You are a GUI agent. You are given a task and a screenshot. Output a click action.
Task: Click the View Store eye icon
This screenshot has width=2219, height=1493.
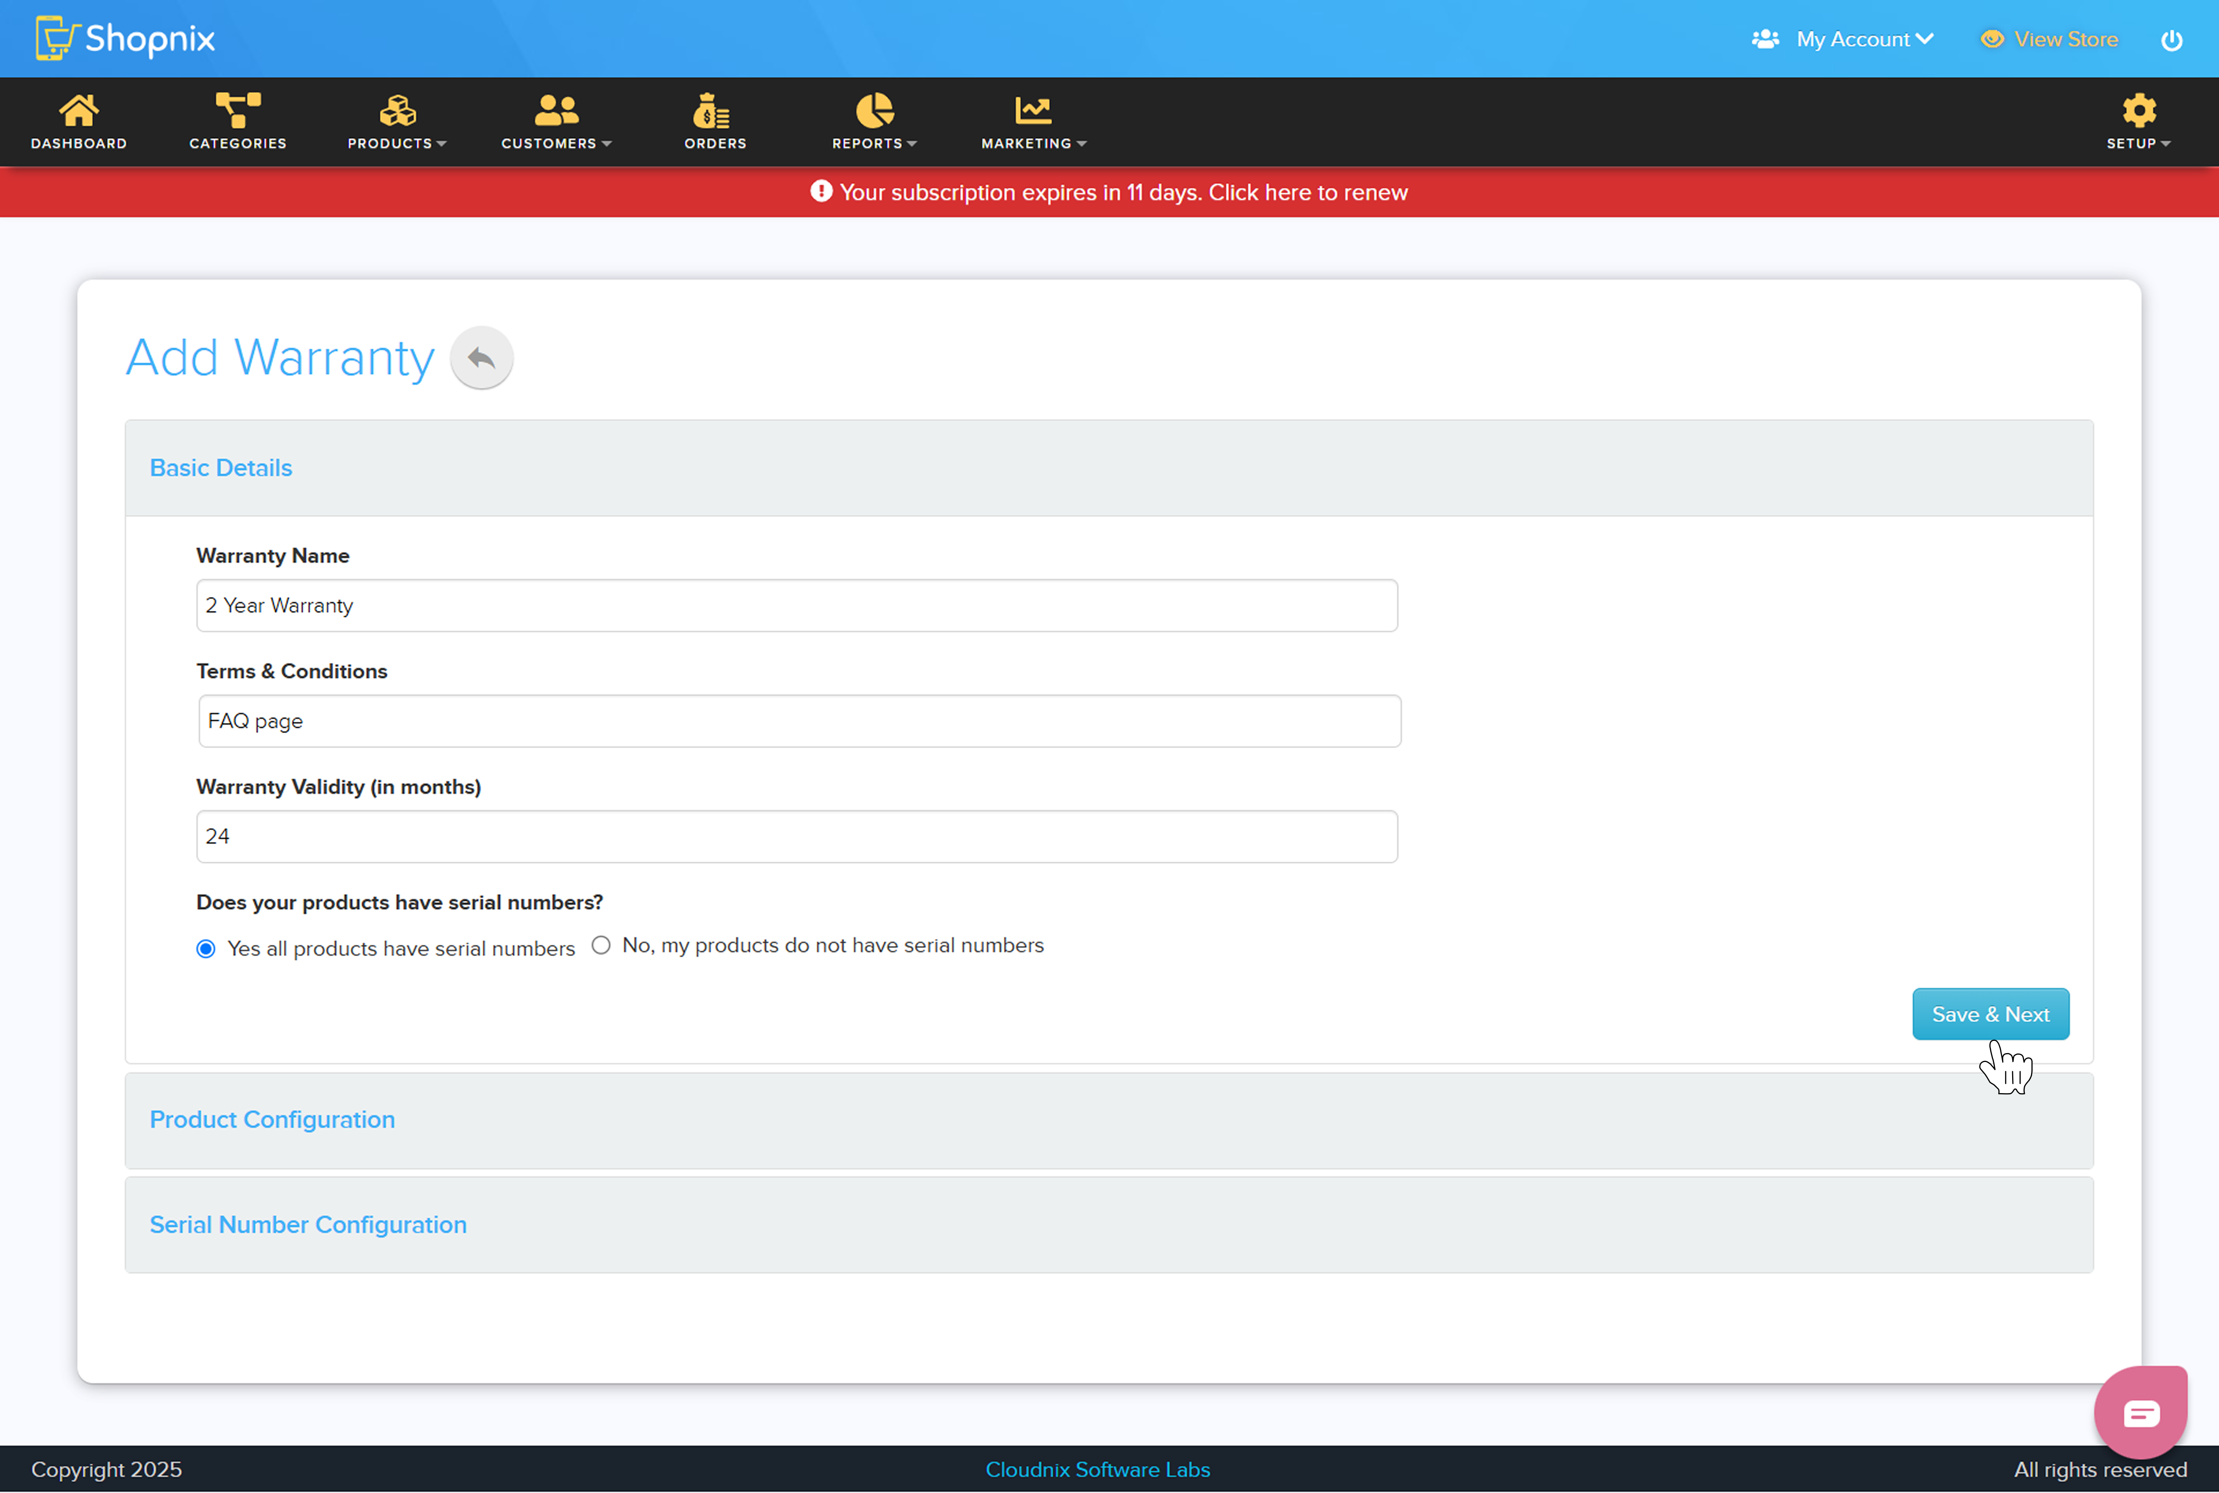(x=1992, y=39)
